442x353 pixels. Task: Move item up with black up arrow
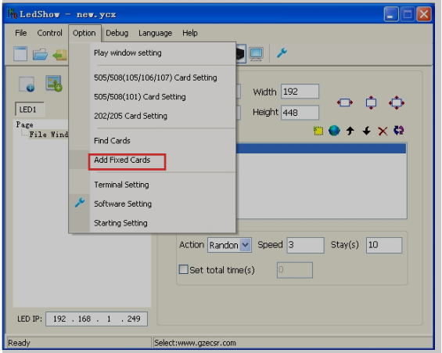tap(350, 131)
